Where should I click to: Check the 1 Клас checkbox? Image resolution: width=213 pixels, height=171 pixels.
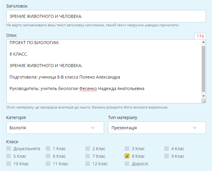click(x=48, y=148)
